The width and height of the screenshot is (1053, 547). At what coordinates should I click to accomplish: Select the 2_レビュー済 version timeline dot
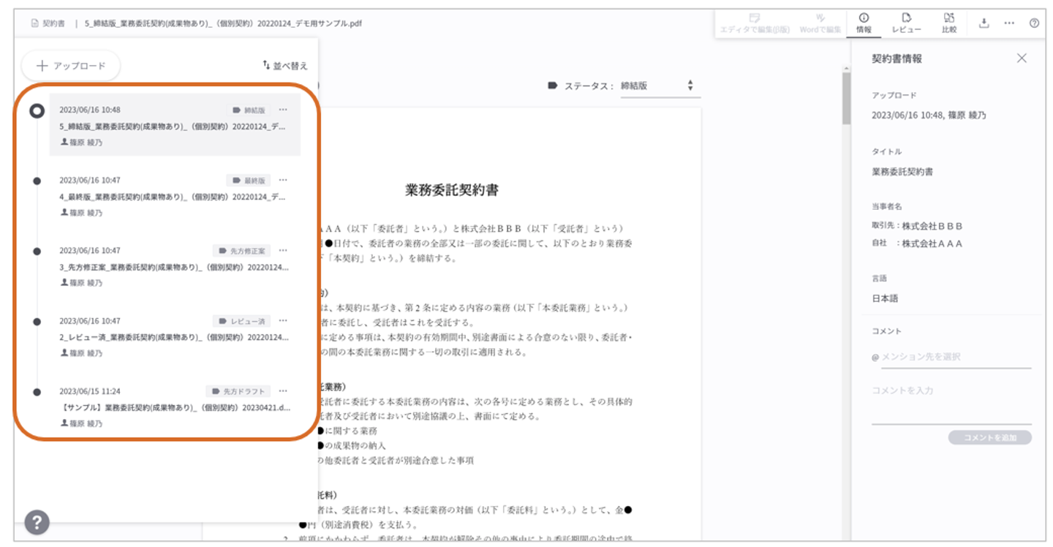pyautogui.click(x=37, y=321)
